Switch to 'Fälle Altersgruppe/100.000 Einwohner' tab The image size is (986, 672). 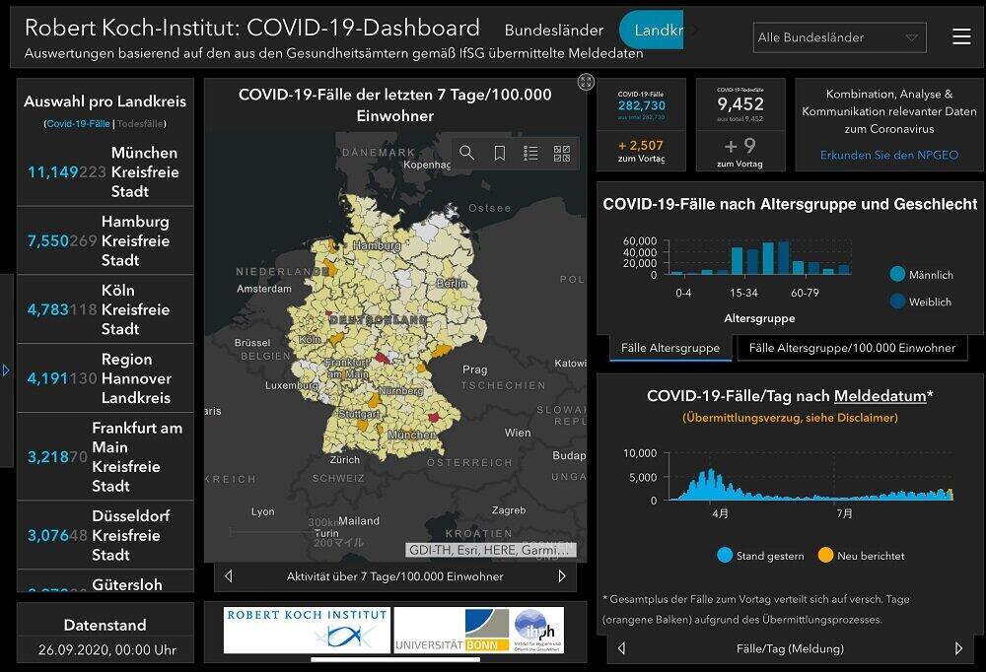tap(852, 348)
